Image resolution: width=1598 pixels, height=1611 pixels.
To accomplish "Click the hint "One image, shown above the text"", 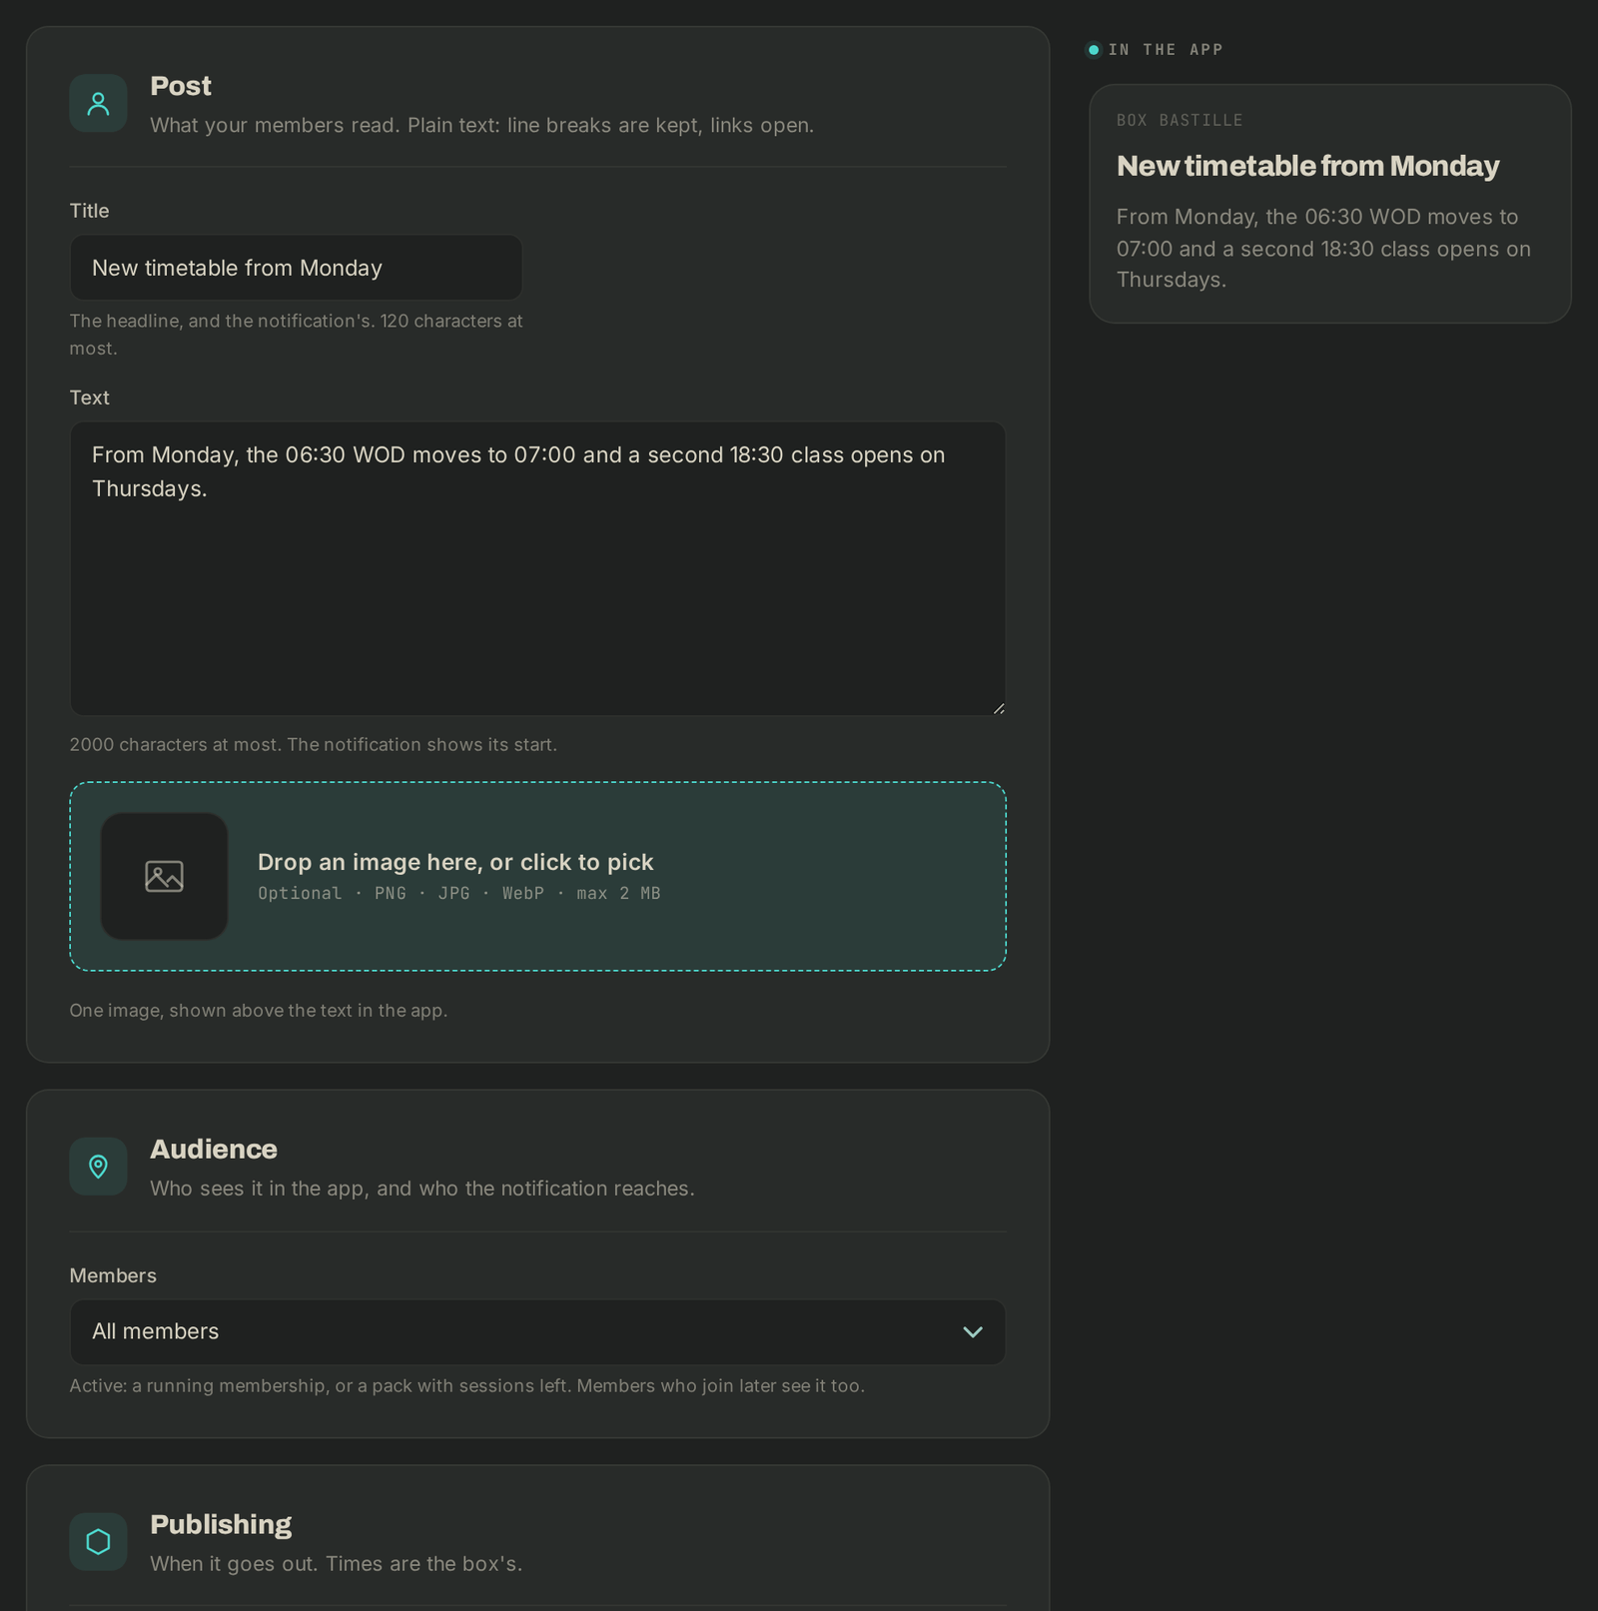I will coord(259,1011).
